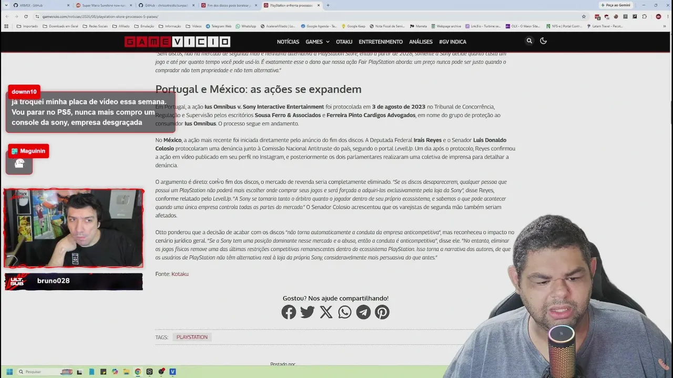This screenshot has width=673, height=378.
Task: Switch to GitHub chrissotraidis/sunpack tab
Action: pyautogui.click(x=166, y=5)
